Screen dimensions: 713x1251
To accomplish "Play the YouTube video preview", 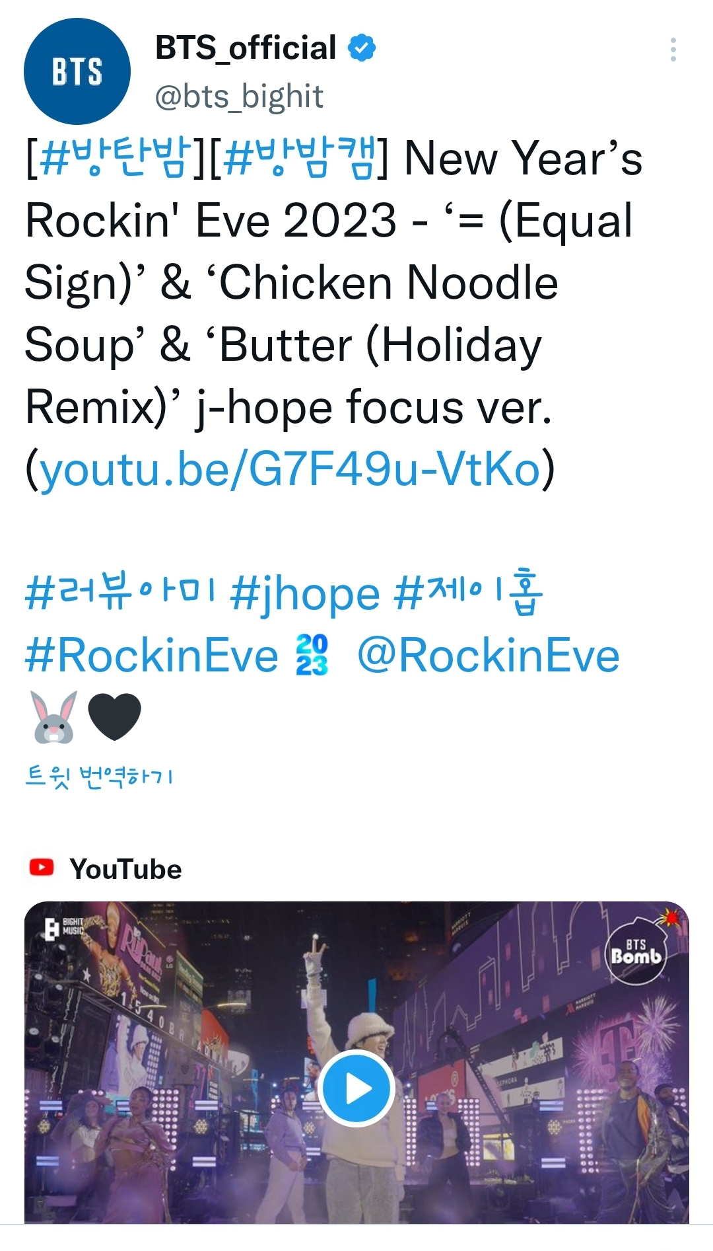I will coord(356,1088).
